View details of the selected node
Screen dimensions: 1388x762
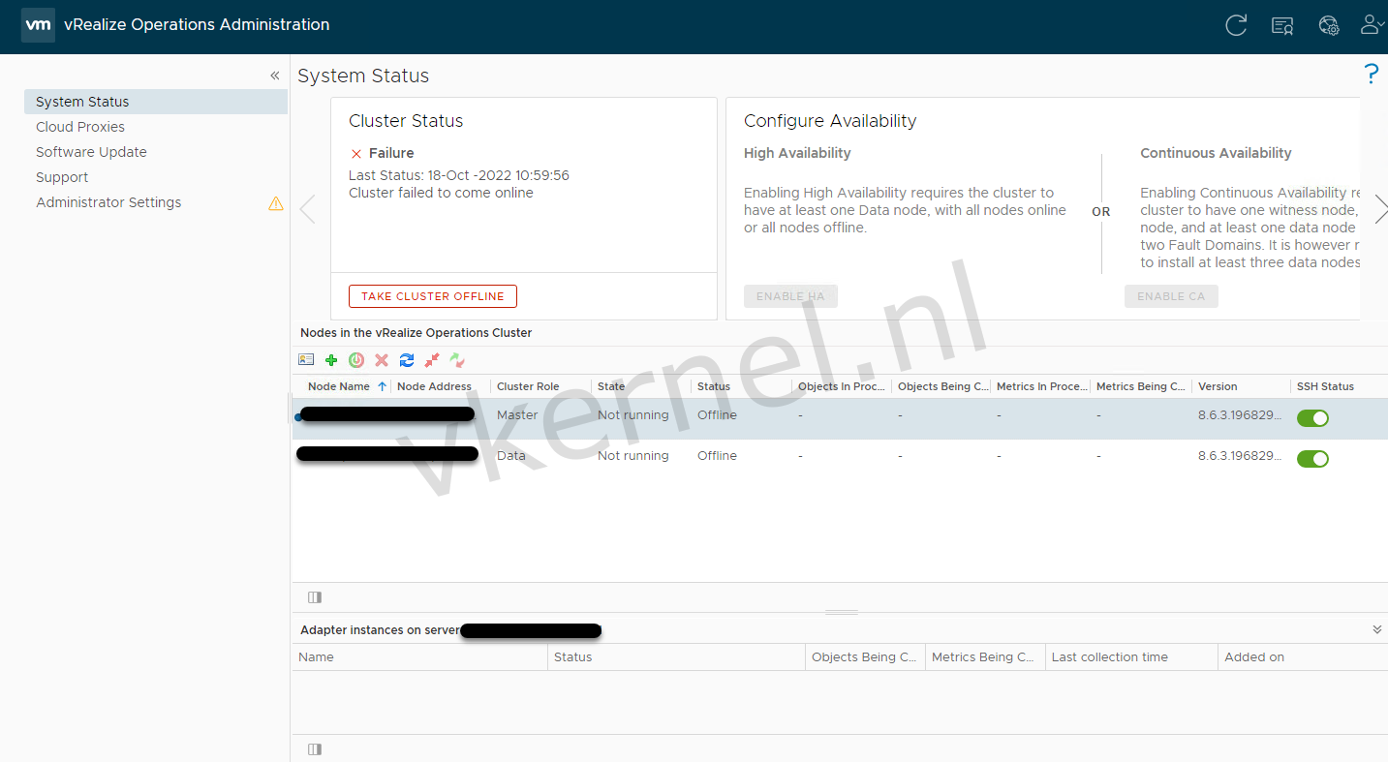[x=306, y=359]
